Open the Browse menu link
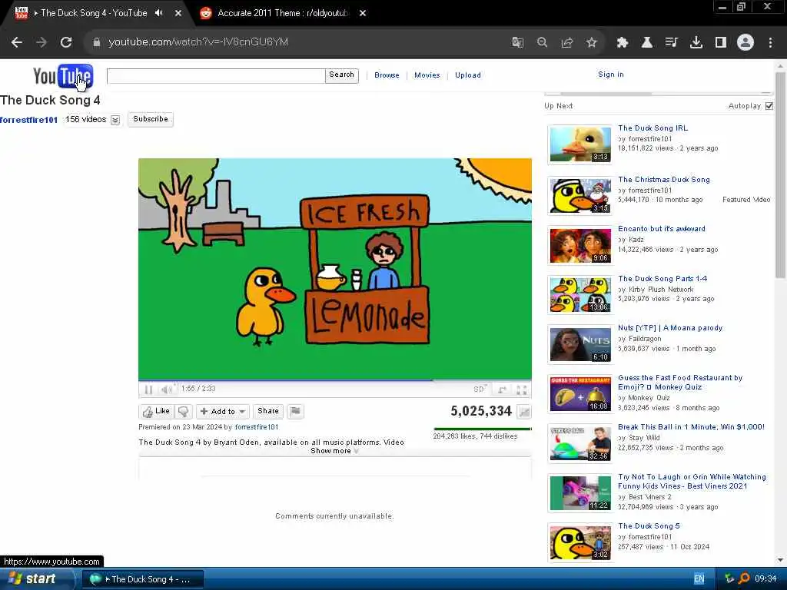Screen dimensions: 787x590 (x=387, y=75)
